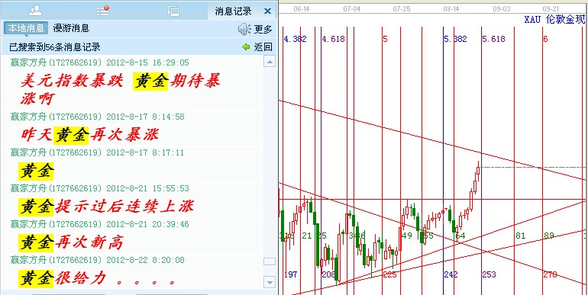Open the contacts tab icon

point(35,11)
